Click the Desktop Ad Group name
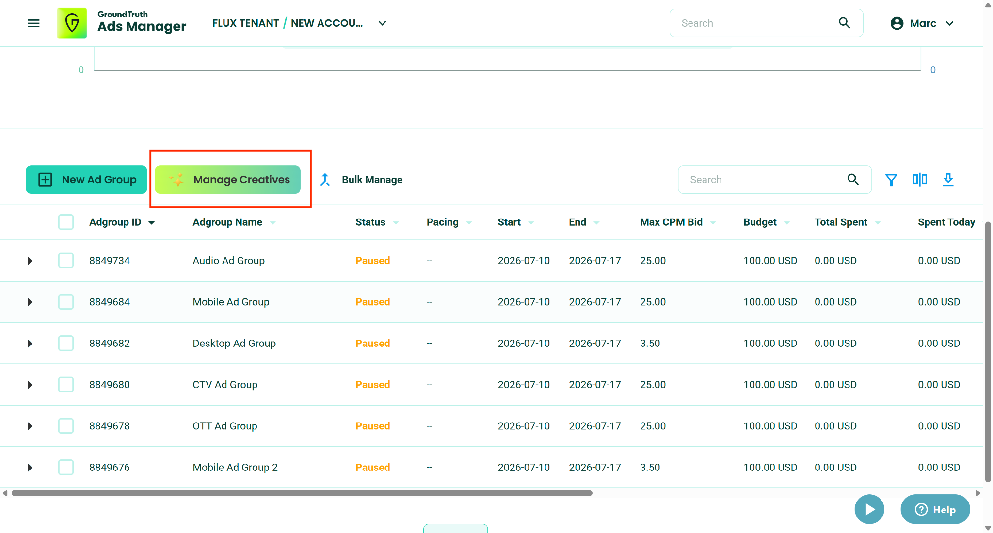Image resolution: width=993 pixels, height=533 pixels. click(234, 344)
